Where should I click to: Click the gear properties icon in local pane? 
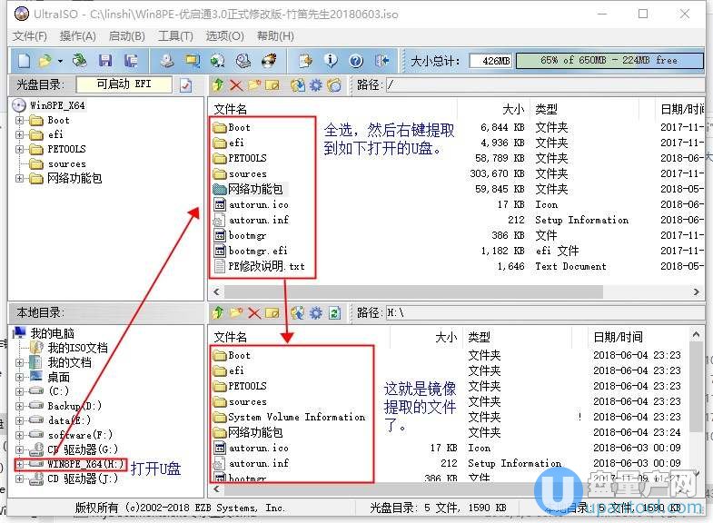pos(316,313)
